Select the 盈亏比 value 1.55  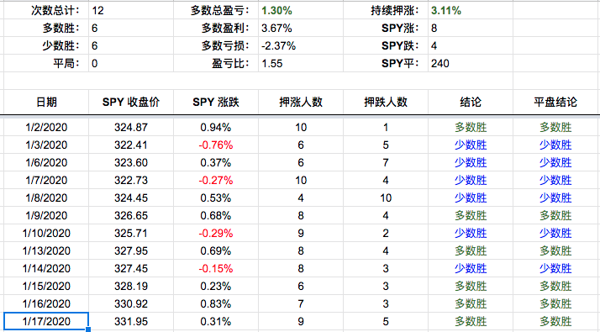pyautogui.click(x=272, y=63)
